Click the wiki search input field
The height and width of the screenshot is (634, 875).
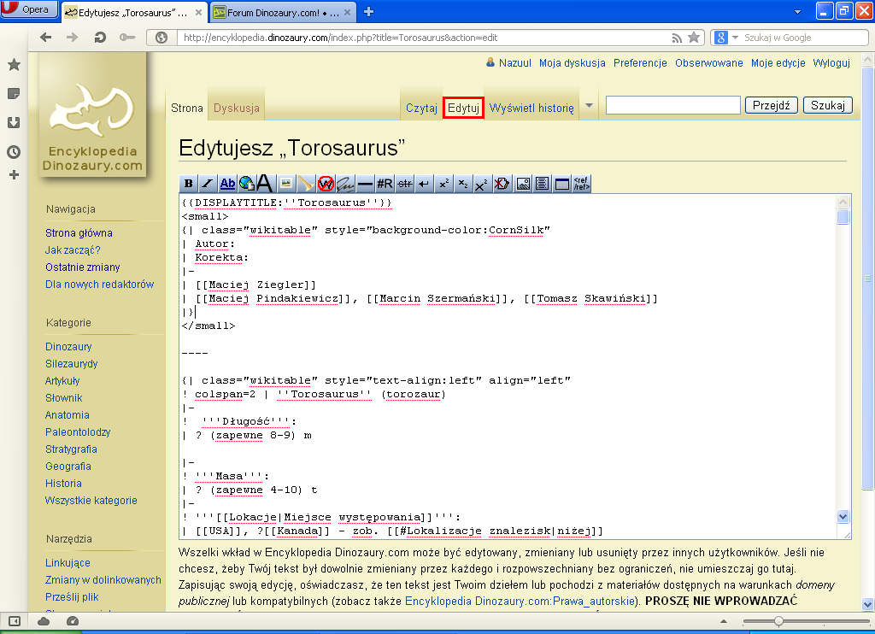pos(672,105)
